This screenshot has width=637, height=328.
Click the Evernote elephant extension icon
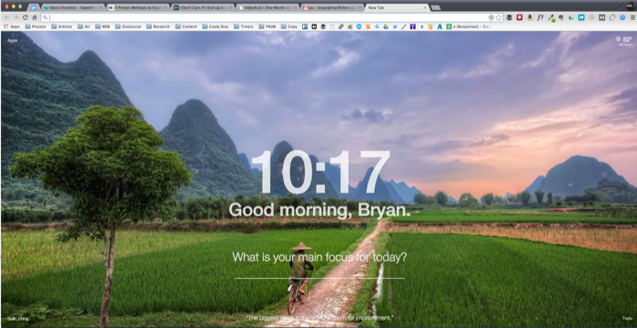561,17
